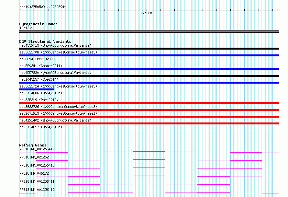Click the left arrow of the ruler

[20, 10]
